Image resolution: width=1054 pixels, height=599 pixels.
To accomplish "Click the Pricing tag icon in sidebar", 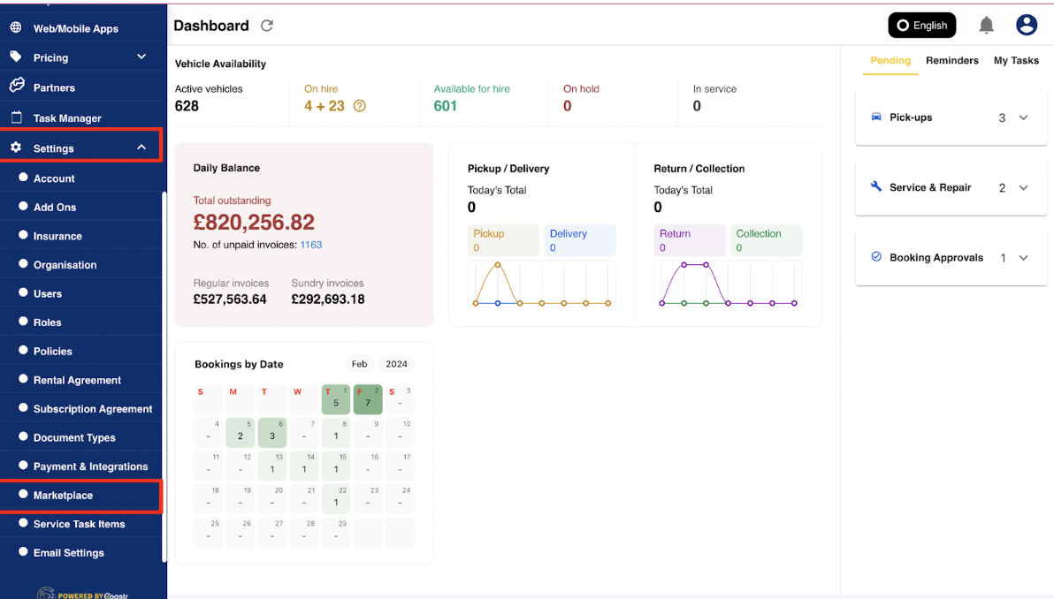I will (14, 56).
